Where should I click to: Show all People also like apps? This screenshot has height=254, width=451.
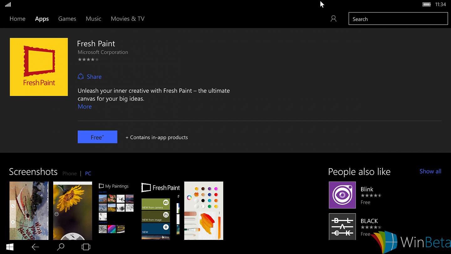(430, 171)
